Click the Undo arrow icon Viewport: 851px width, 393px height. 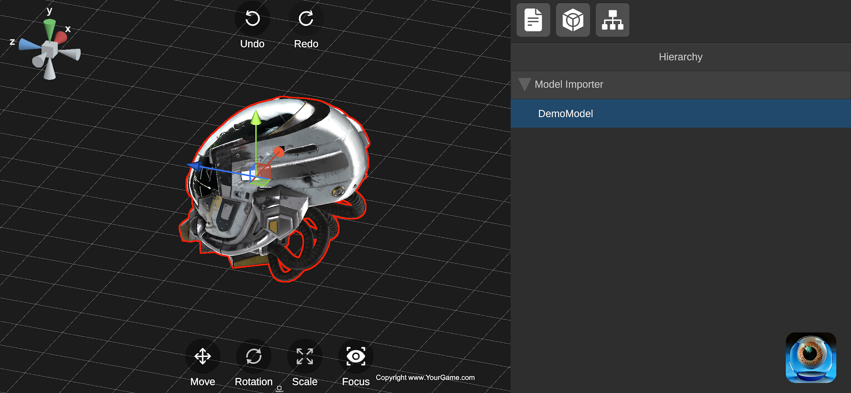[x=252, y=19]
